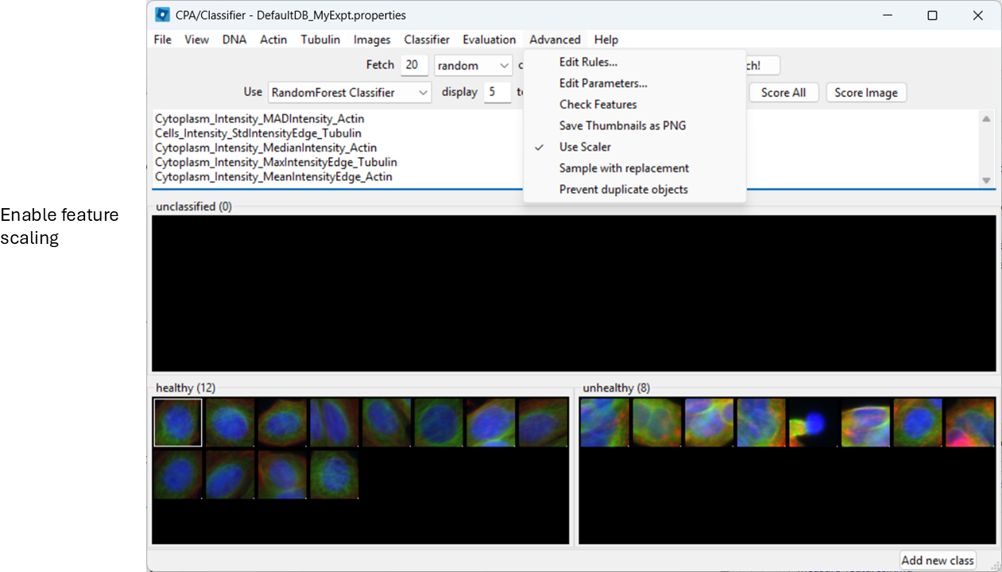Image resolution: width=1002 pixels, height=572 pixels.
Task: Open the Edit Parameters dialog
Action: point(601,83)
